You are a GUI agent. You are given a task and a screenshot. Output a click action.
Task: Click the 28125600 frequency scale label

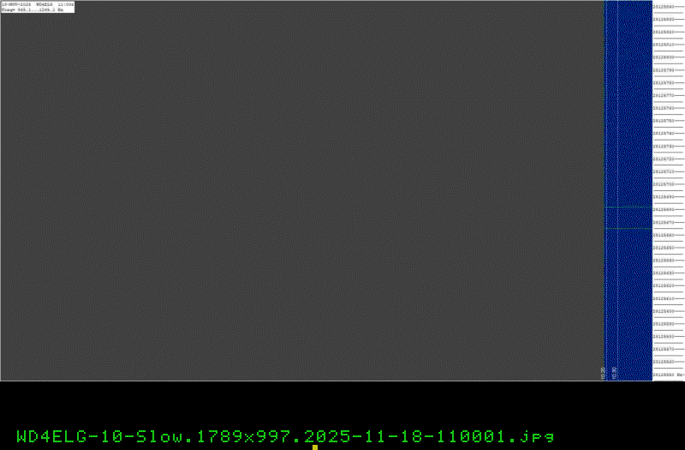pyautogui.click(x=664, y=311)
